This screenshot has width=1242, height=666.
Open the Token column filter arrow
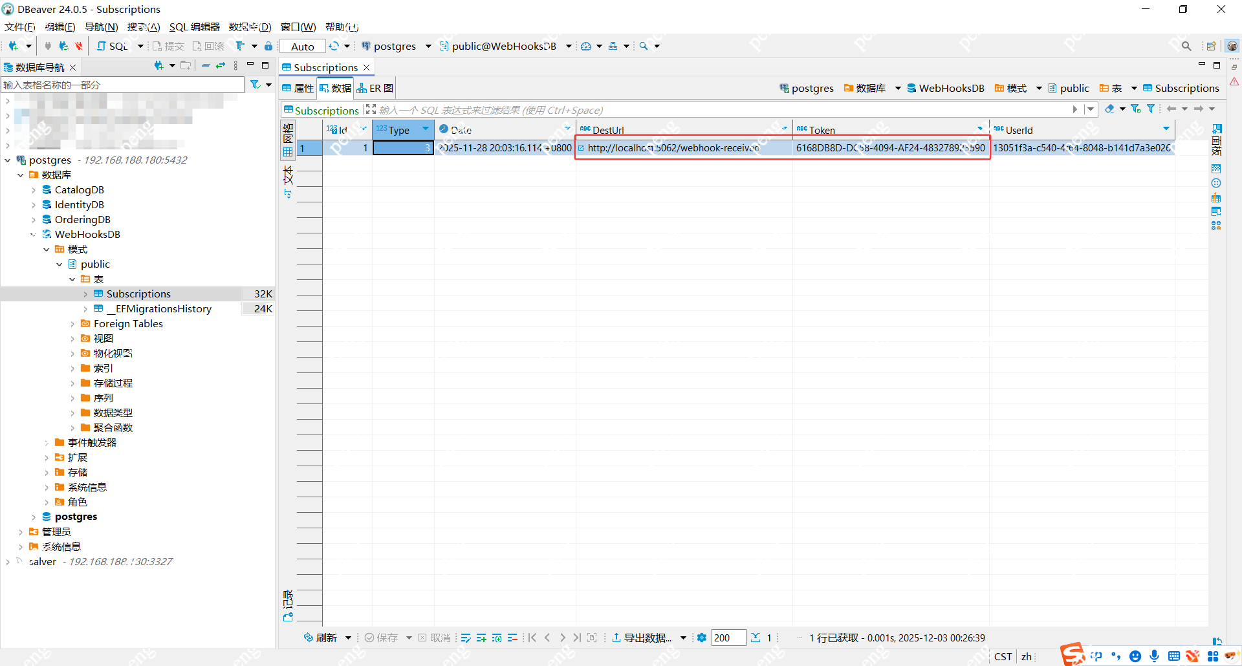980,129
